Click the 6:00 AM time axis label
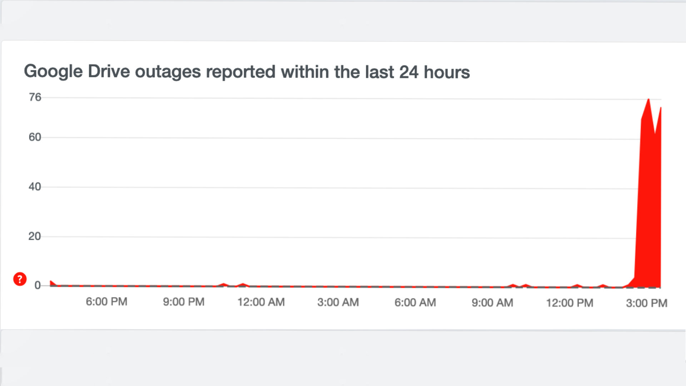 point(415,303)
